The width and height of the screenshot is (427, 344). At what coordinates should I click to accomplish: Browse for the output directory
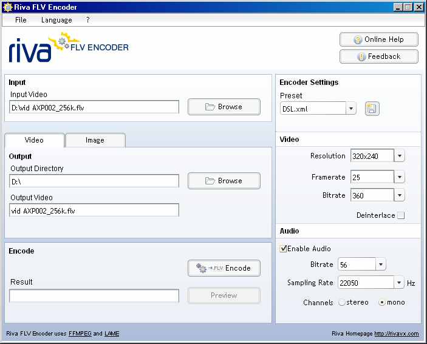point(224,181)
